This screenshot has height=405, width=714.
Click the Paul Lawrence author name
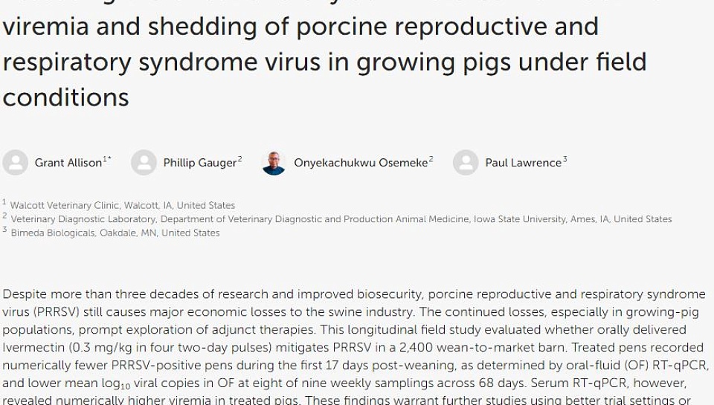pyautogui.click(x=523, y=163)
